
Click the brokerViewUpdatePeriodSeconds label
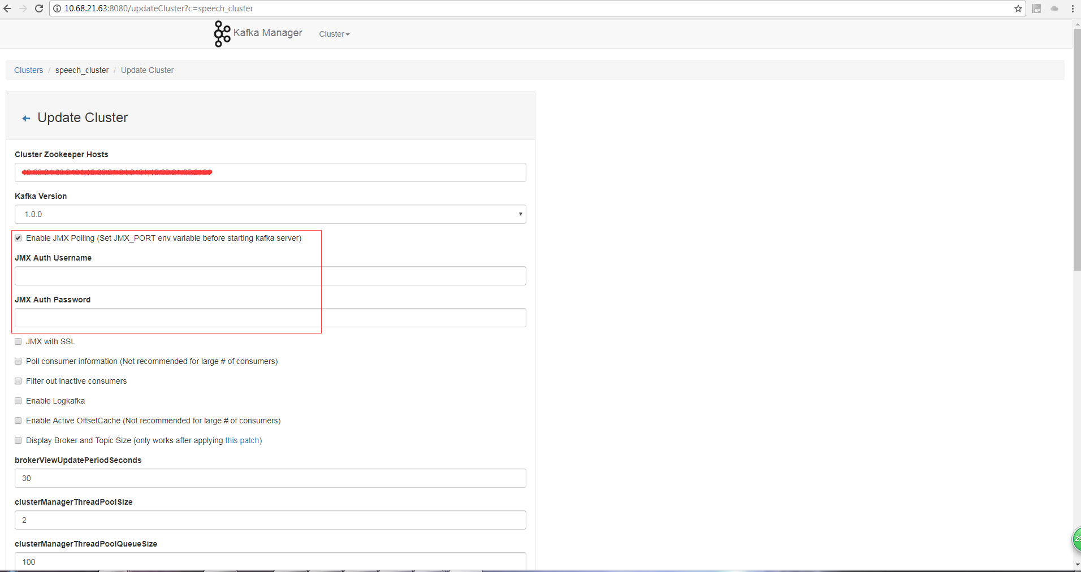click(78, 460)
